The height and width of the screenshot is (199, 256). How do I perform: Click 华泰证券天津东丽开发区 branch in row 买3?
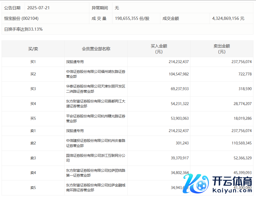pyautogui.click(x=96, y=89)
